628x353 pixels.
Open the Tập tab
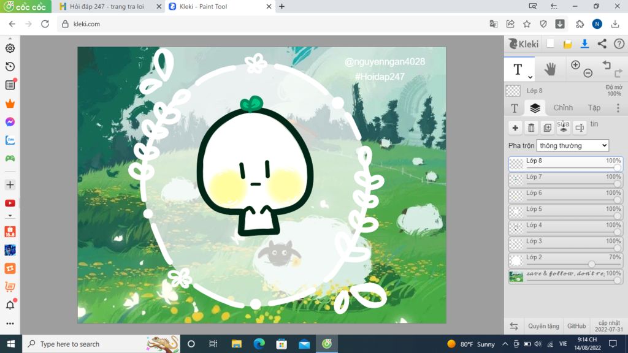pyautogui.click(x=594, y=108)
